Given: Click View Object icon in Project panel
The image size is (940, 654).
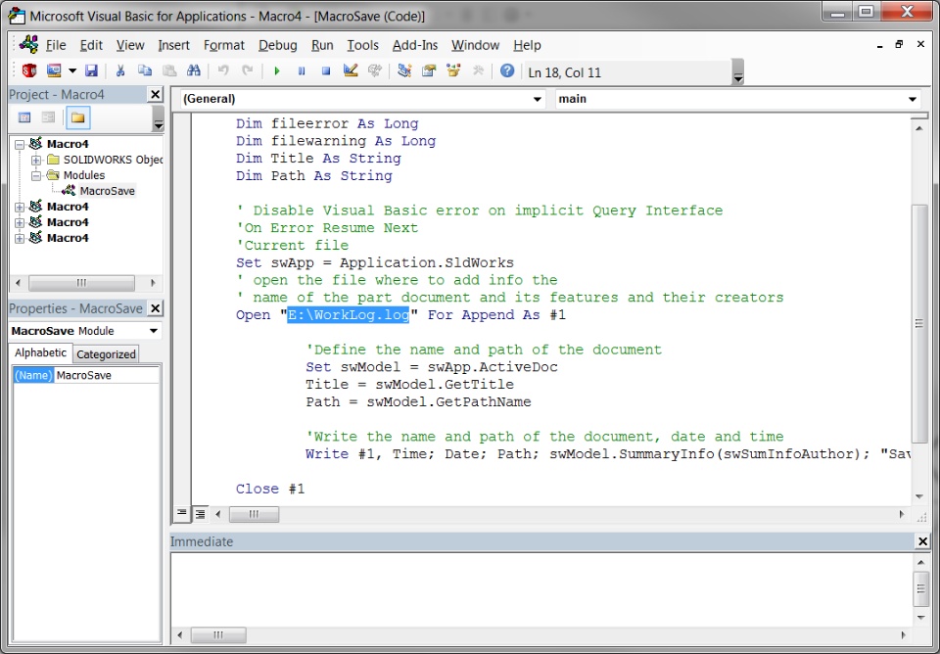Looking at the screenshot, I should pos(49,117).
